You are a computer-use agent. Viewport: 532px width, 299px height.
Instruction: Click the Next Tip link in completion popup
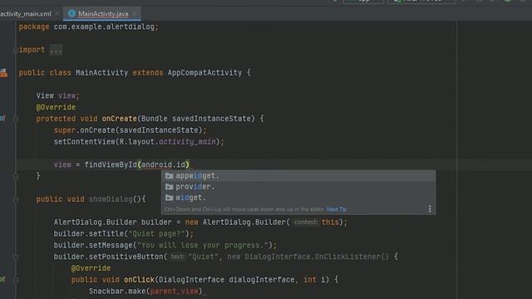337,209
